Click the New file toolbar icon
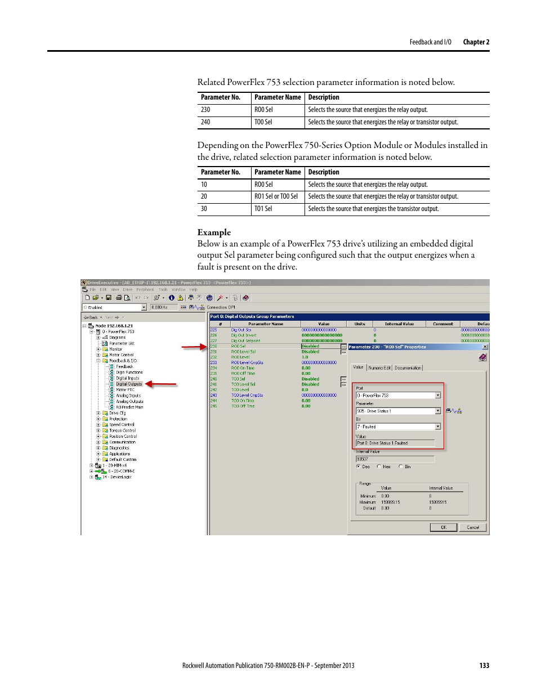The width and height of the screenshot is (537, 695). pos(87,298)
